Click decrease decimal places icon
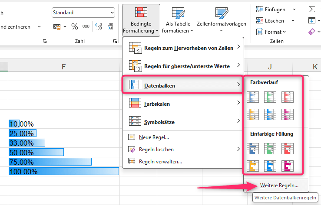Screen dimensions: 321x205 110,26
